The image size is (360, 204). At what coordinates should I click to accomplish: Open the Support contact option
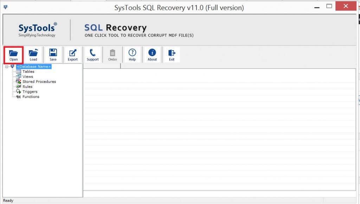(92, 54)
